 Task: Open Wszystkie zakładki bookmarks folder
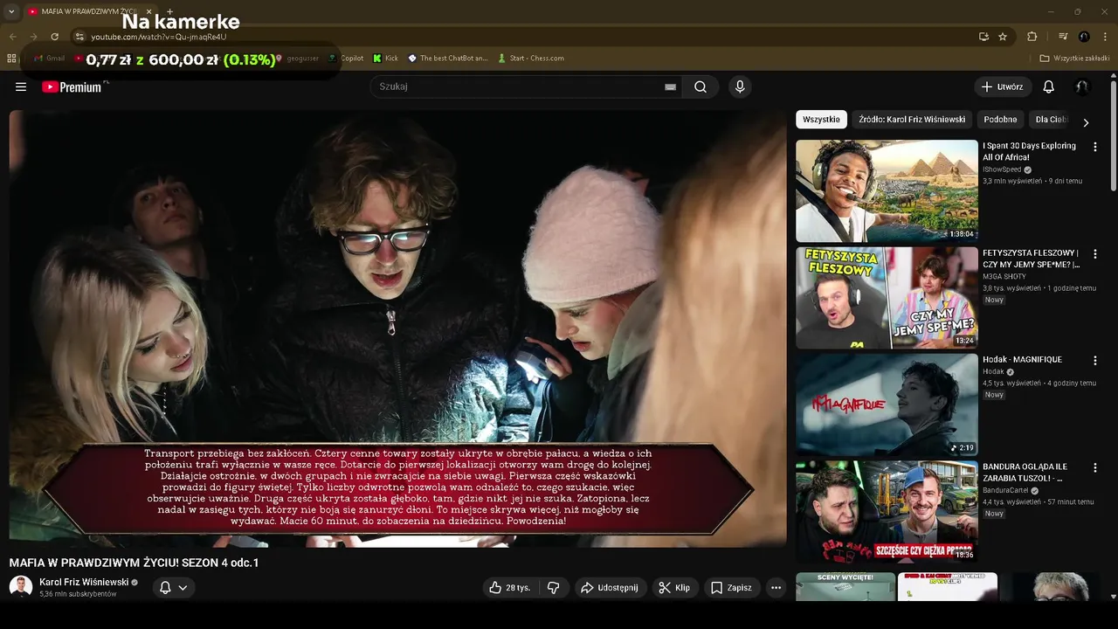(x=1075, y=59)
